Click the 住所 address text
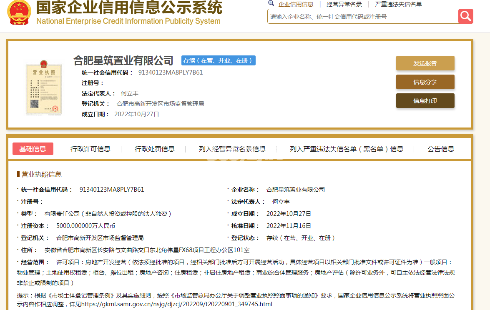 click(147, 250)
